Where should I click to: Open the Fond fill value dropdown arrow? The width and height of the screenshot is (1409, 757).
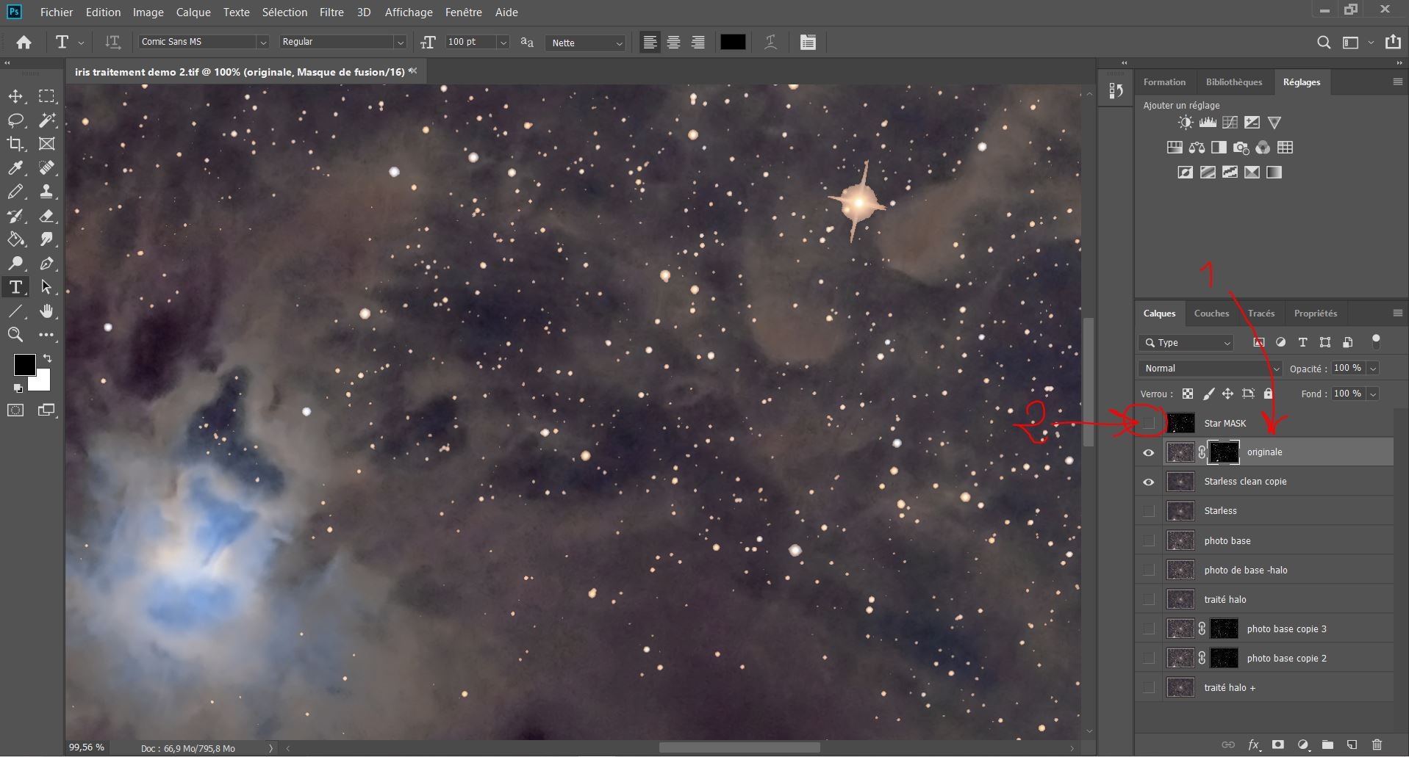[x=1372, y=394]
